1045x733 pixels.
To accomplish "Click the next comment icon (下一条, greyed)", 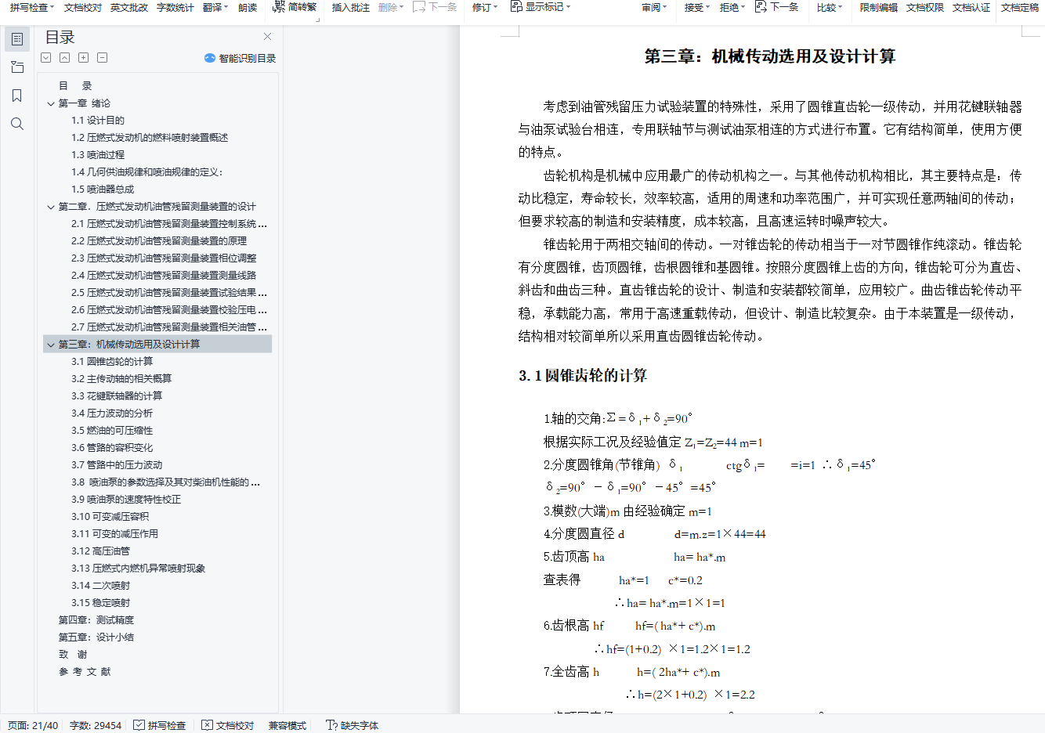I will coord(419,7).
